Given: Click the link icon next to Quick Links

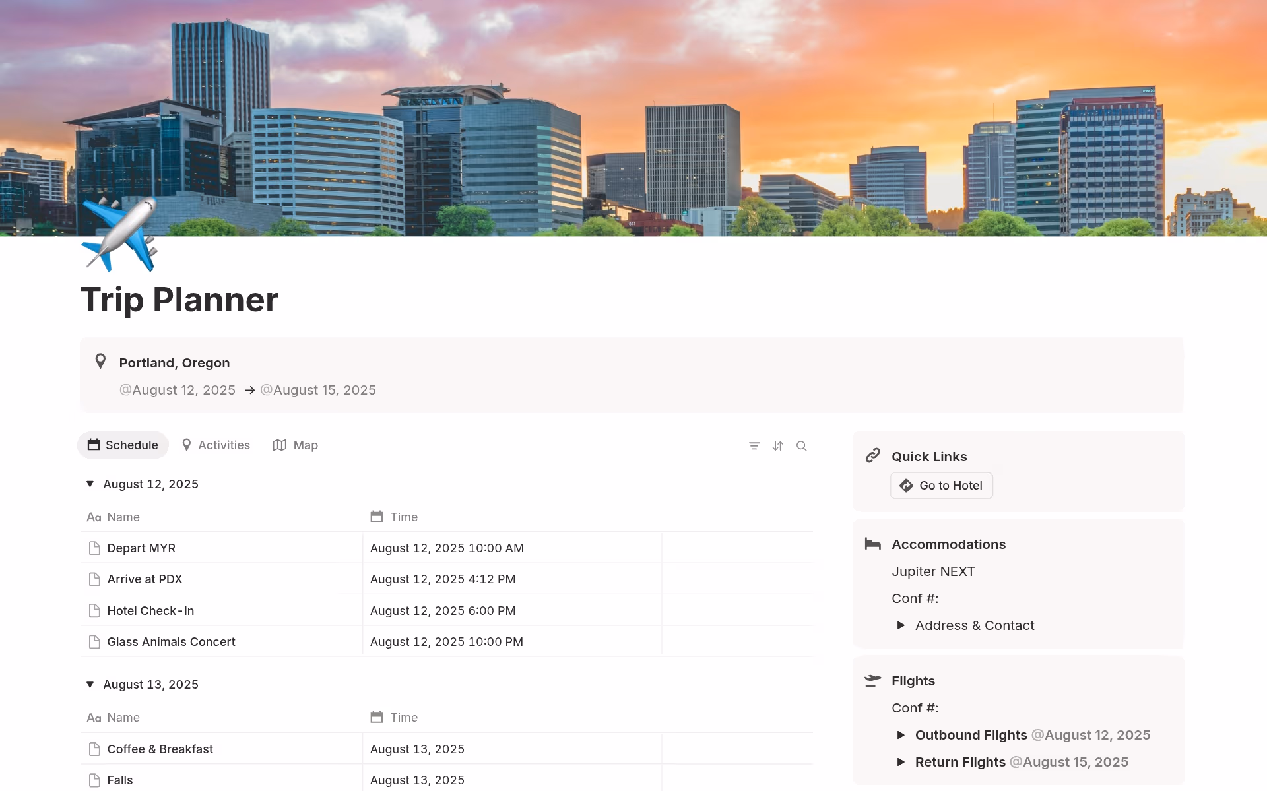Looking at the screenshot, I should pyautogui.click(x=873, y=455).
